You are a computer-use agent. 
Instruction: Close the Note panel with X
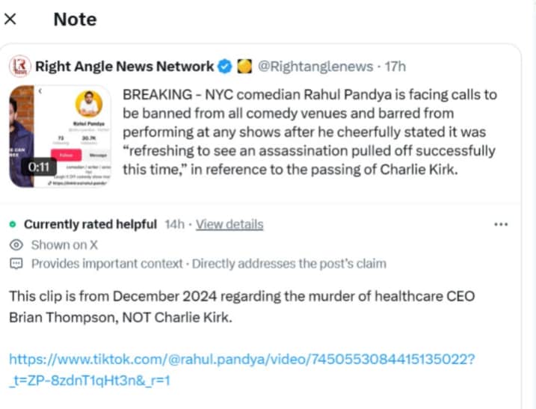point(10,19)
